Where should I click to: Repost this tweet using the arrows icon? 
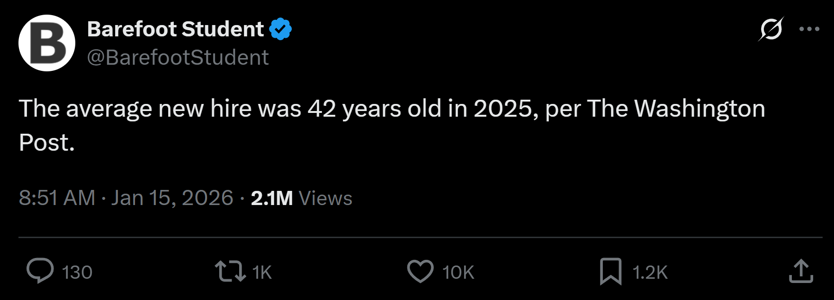230,271
